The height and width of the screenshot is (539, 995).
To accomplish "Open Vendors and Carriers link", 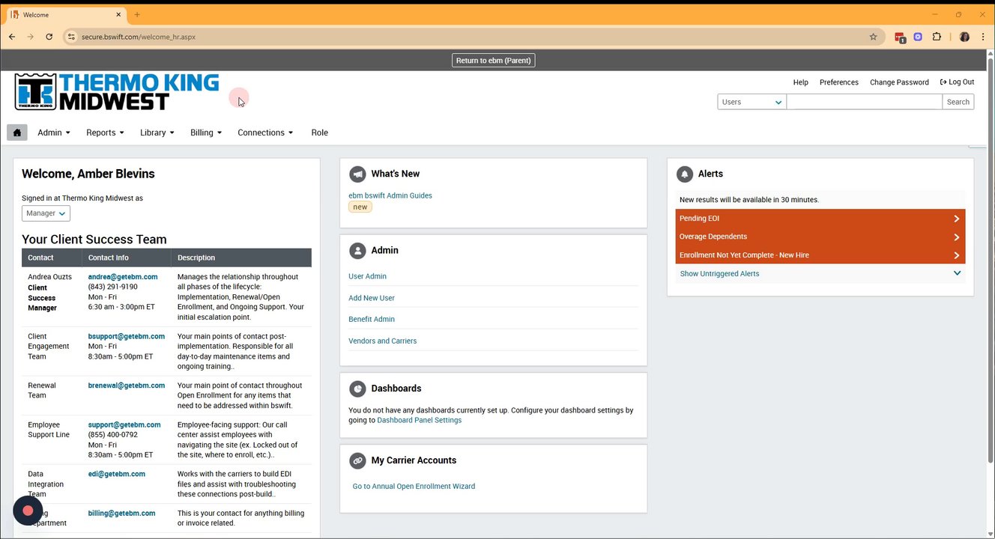I will point(382,341).
